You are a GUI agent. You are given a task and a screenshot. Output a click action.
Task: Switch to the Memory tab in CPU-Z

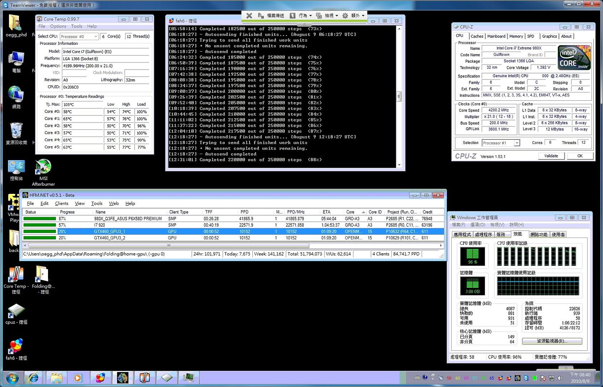click(516, 37)
